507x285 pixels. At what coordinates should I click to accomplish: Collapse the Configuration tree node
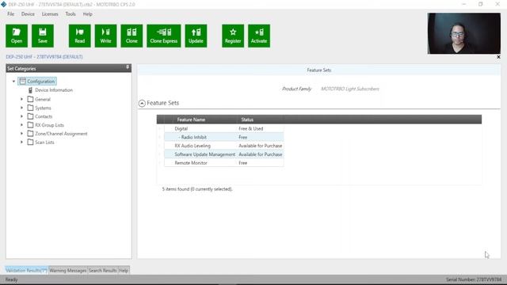[13, 82]
